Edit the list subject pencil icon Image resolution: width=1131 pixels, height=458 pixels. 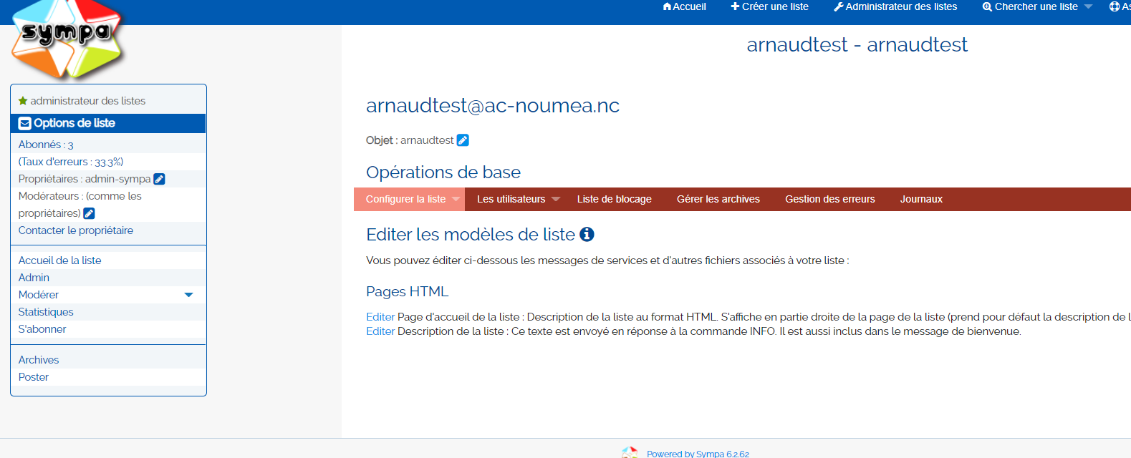[463, 140]
